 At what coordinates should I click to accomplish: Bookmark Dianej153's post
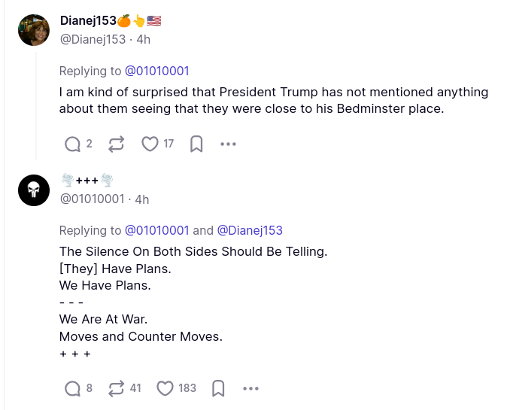coord(196,144)
